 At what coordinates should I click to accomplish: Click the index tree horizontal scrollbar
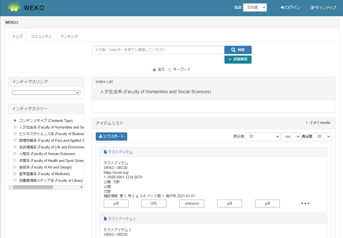[33, 187]
